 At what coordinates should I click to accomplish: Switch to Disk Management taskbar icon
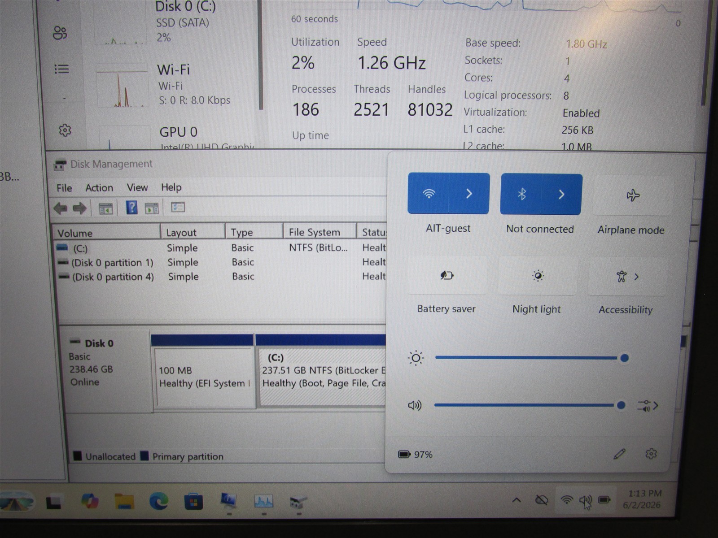tap(298, 502)
